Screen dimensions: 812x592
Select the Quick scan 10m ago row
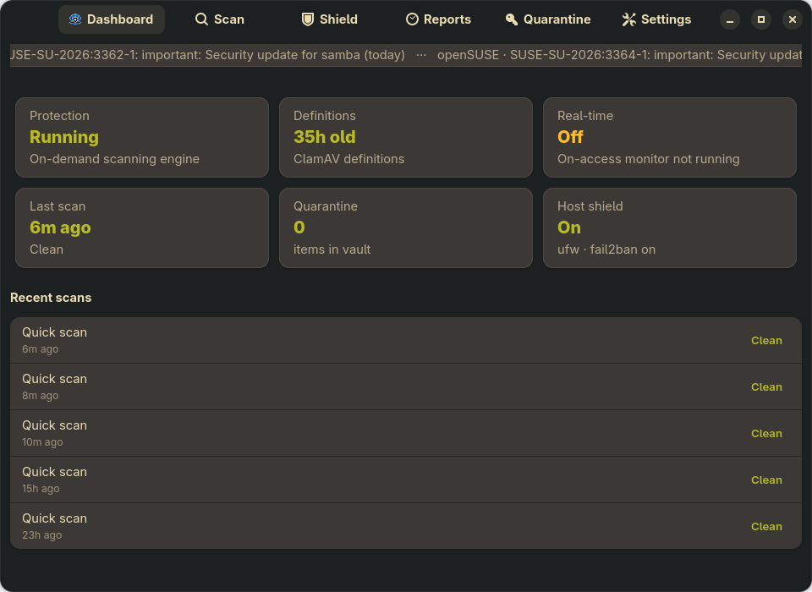point(406,434)
